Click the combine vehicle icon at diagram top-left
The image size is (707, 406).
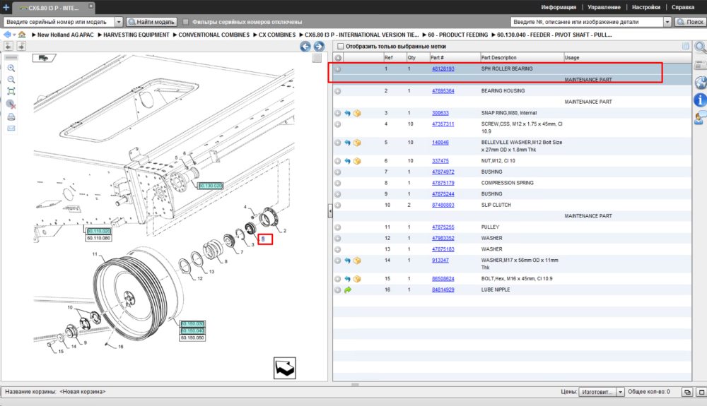coord(44,58)
